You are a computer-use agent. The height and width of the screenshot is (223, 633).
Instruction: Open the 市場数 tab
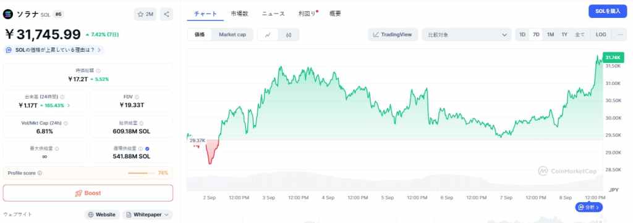click(x=239, y=14)
